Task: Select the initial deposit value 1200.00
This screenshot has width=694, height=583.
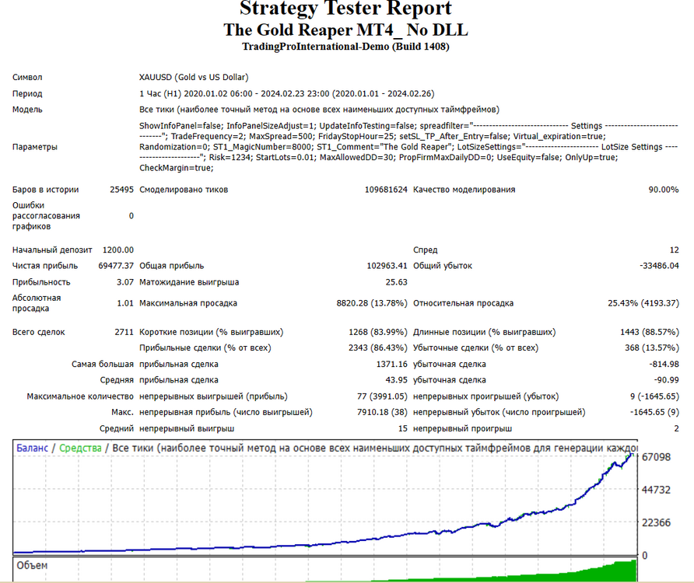Action: pos(118,250)
